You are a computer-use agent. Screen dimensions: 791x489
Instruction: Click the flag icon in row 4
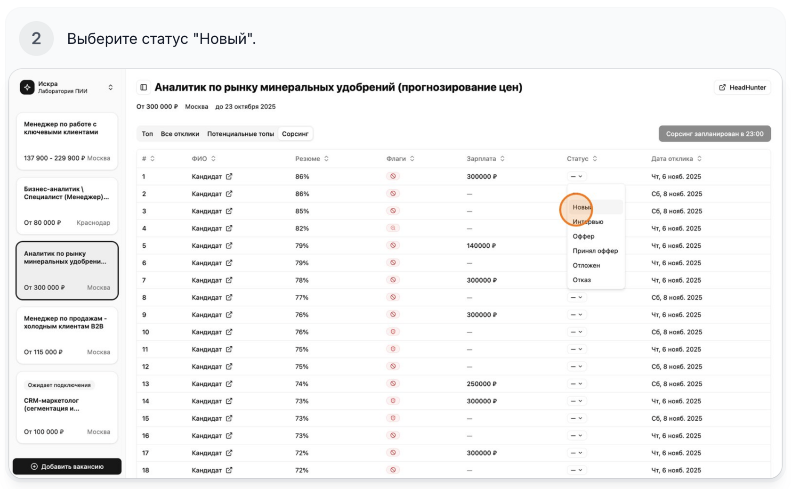tap(393, 228)
